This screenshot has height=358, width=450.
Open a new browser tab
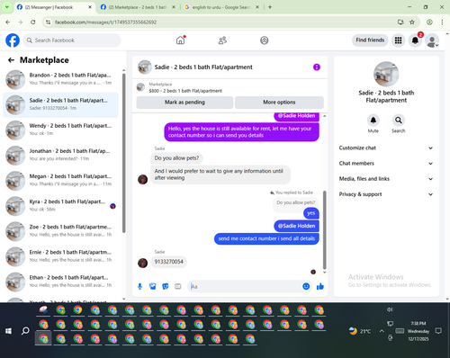pos(270,7)
